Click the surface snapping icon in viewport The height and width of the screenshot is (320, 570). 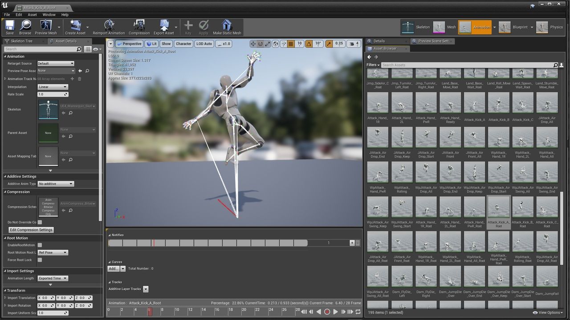(x=283, y=44)
